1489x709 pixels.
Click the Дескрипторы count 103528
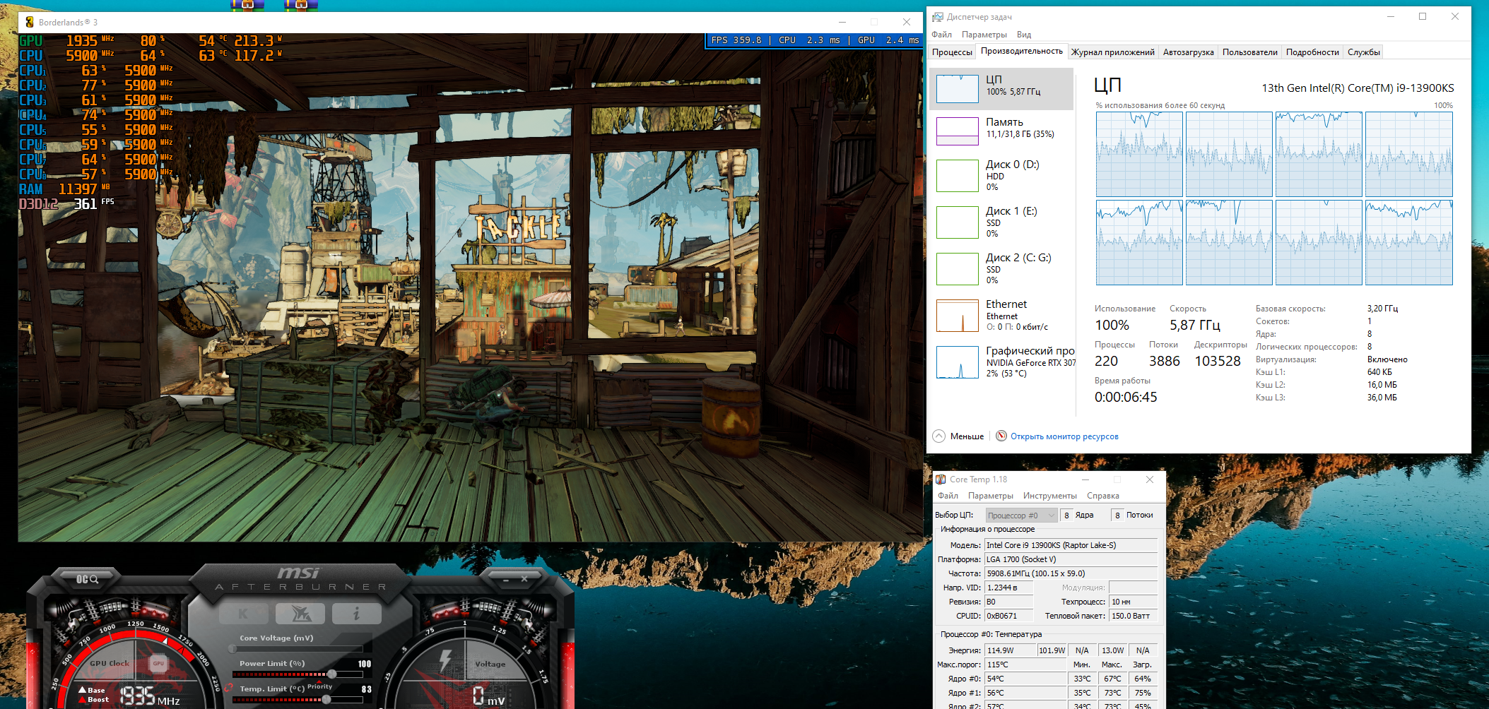(1218, 361)
